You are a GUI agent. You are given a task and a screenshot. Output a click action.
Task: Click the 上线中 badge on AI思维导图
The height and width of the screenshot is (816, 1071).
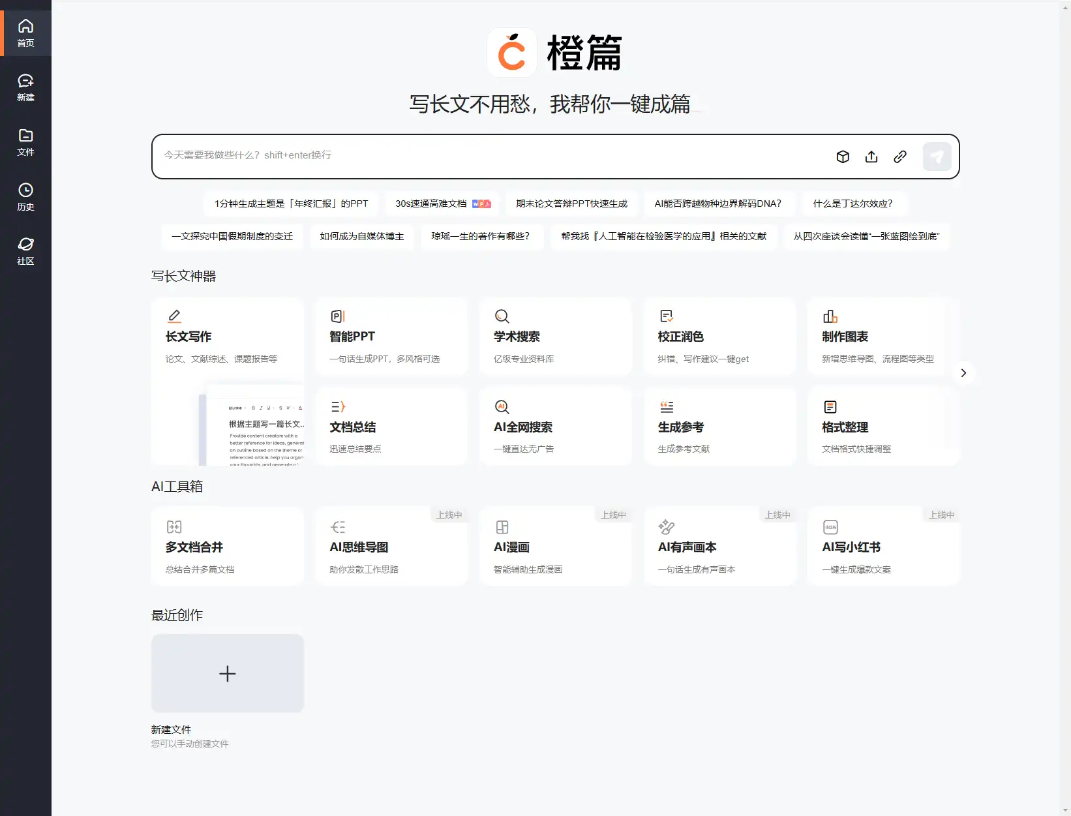[449, 515]
